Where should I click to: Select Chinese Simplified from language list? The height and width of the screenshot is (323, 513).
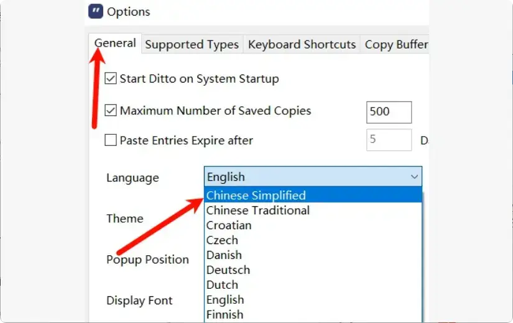coord(256,196)
